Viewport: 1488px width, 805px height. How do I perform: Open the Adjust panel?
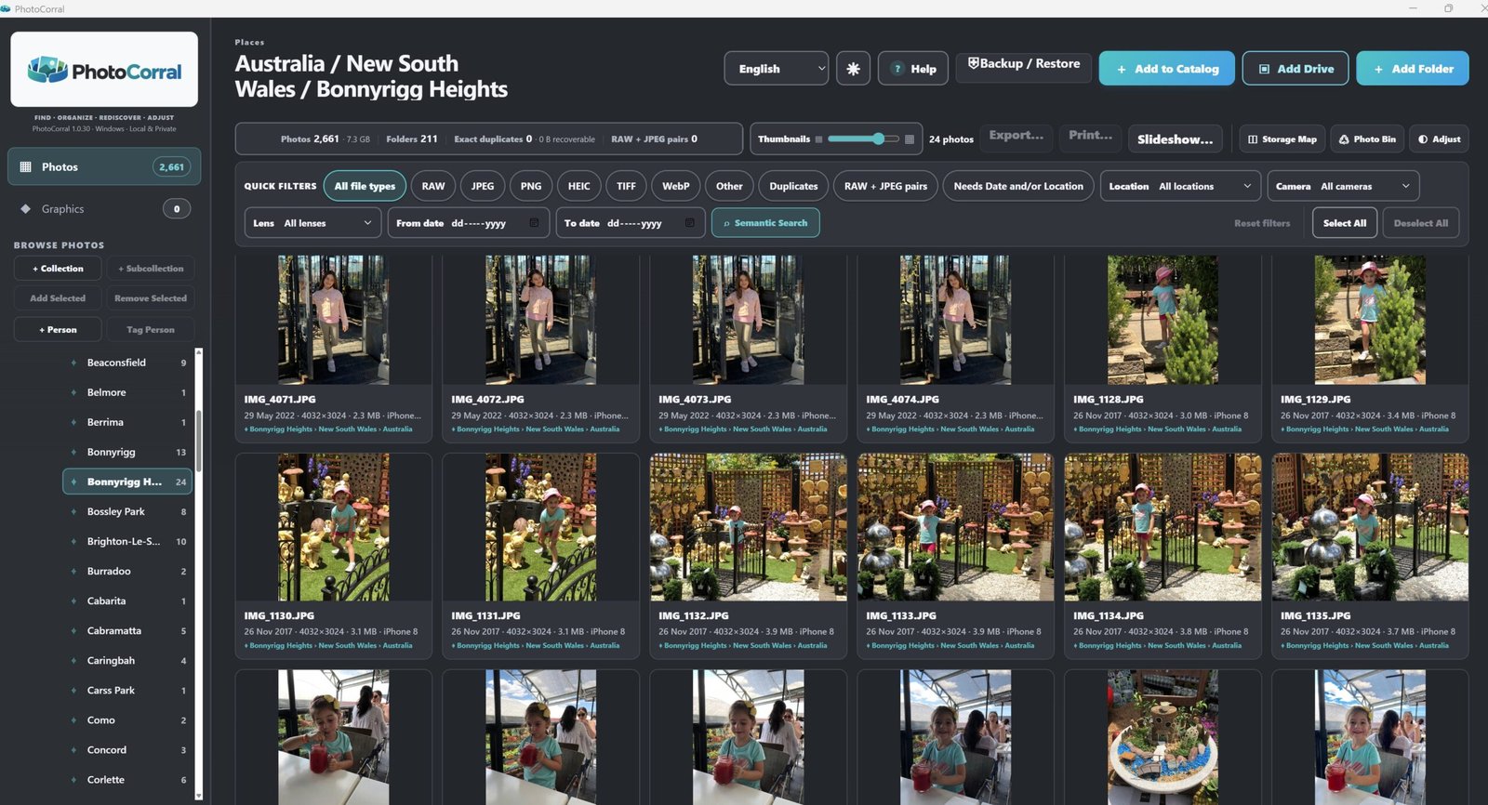pyautogui.click(x=1439, y=139)
